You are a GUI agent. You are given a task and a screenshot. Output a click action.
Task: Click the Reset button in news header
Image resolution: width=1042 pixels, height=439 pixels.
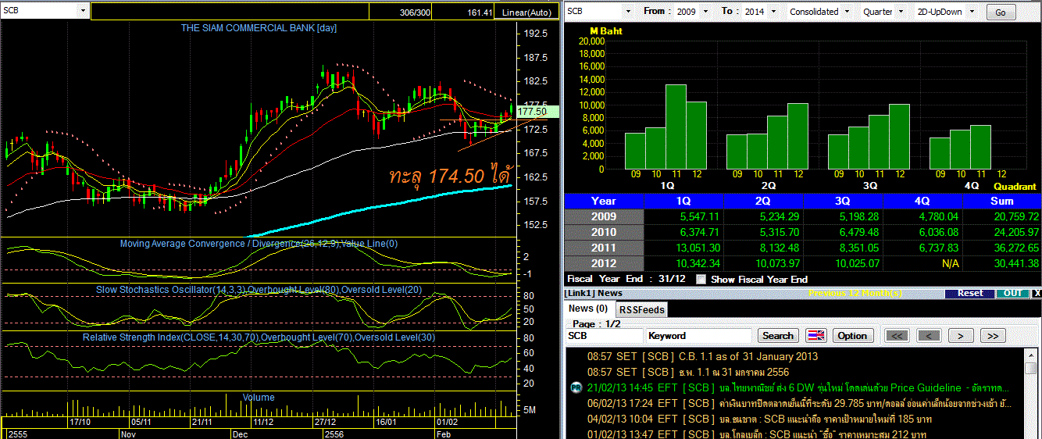(x=969, y=294)
